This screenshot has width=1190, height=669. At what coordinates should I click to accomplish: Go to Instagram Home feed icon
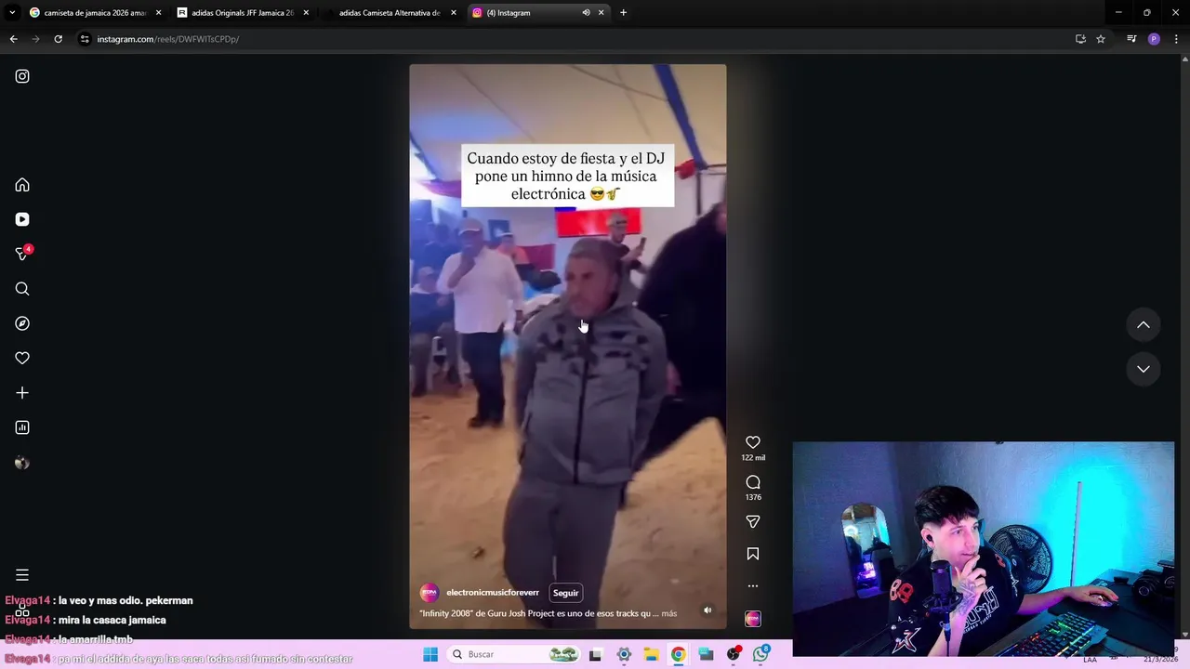pyautogui.click(x=22, y=185)
